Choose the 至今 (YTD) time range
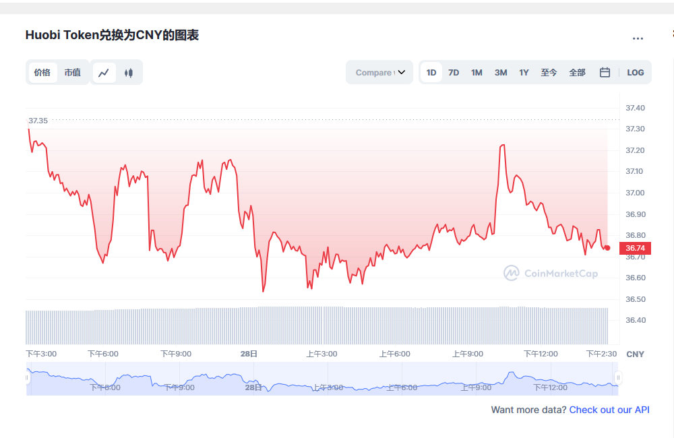Image resolution: width=674 pixels, height=438 pixels. [x=549, y=73]
